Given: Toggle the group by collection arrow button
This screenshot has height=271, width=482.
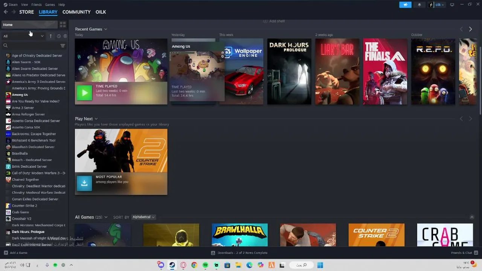Looking at the screenshot, I should 50,36.
